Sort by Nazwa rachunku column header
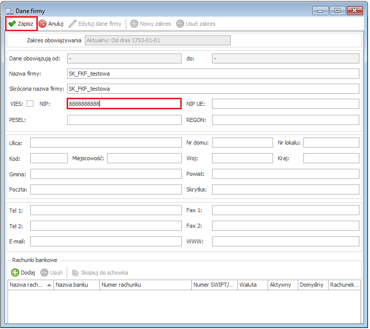This screenshot has width=370, height=329. [x=31, y=285]
